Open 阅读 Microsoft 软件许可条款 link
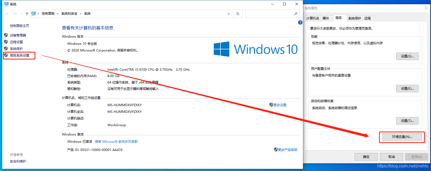 tap(116, 141)
